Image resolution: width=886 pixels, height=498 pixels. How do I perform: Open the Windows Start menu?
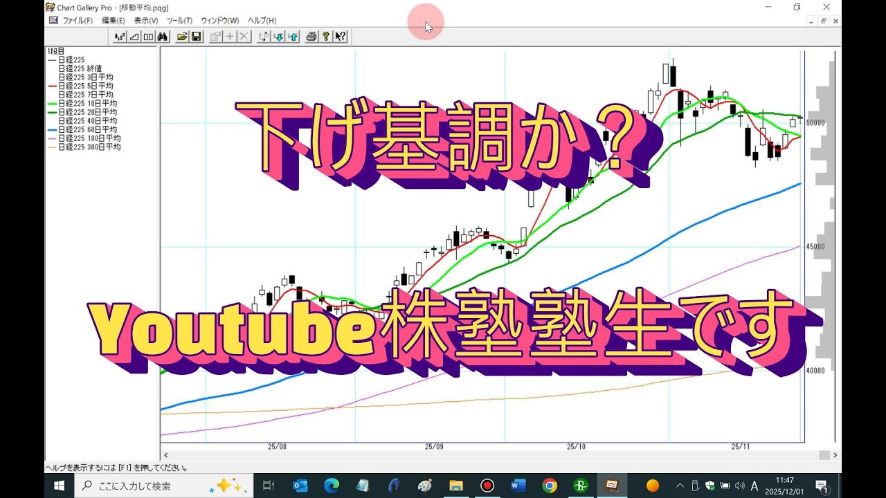coord(59,486)
